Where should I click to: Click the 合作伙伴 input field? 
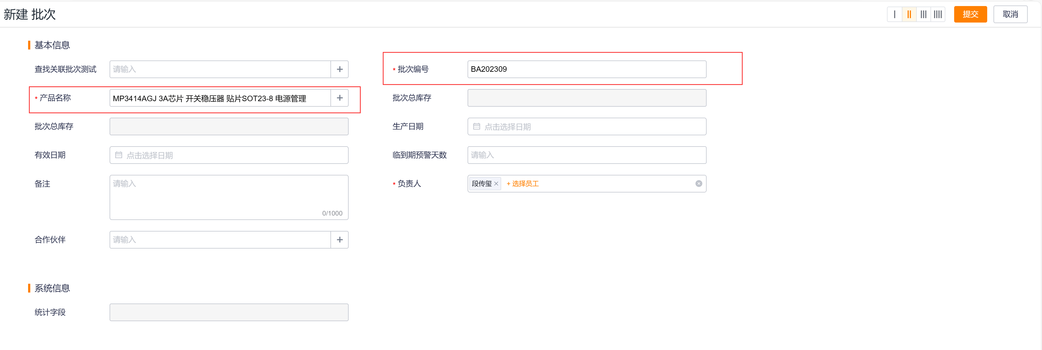(x=220, y=240)
